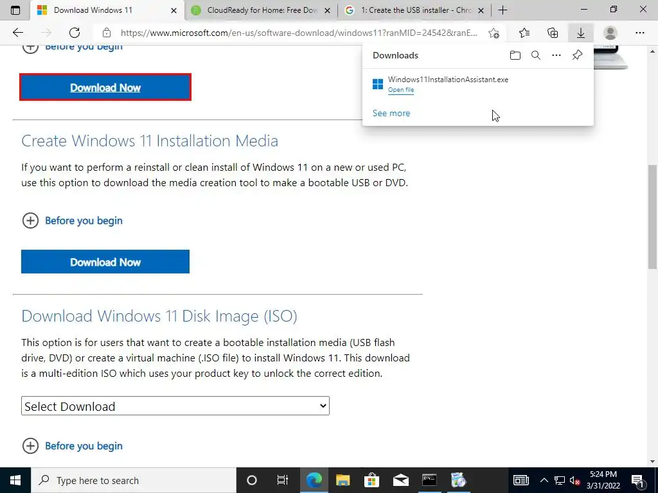Open Edge Settings and more menu
658x493 pixels.
(639, 33)
